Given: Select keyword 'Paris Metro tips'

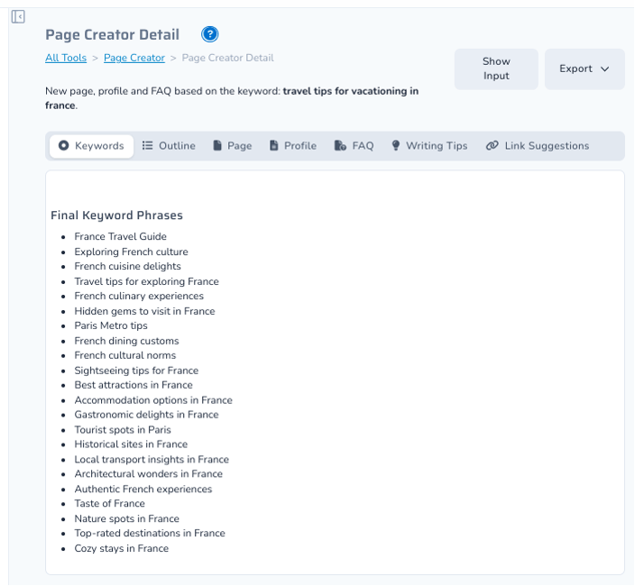Looking at the screenshot, I should point(111,325).
